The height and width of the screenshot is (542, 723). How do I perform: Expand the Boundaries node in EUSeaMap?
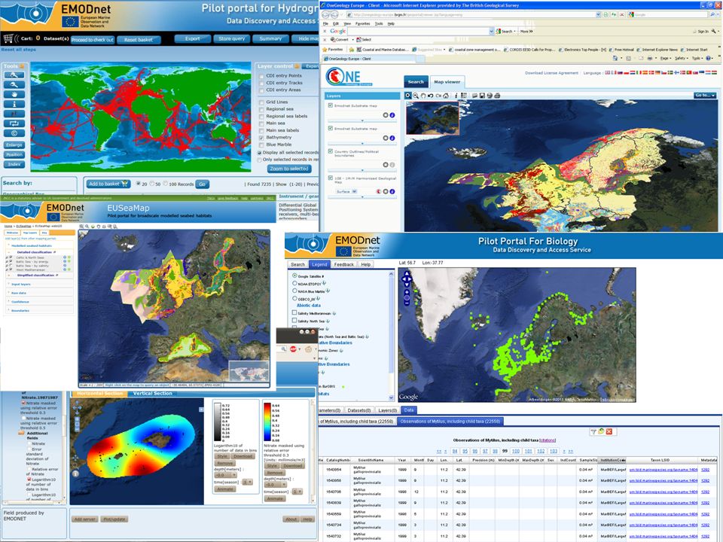(x=9, y=311)
